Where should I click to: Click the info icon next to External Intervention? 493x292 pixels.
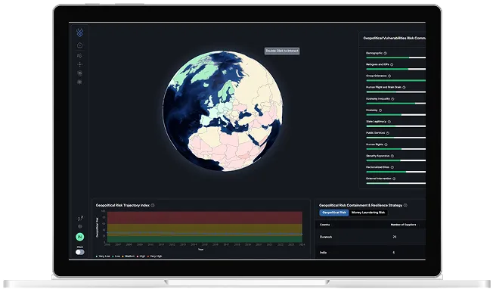tap(394, 179)
